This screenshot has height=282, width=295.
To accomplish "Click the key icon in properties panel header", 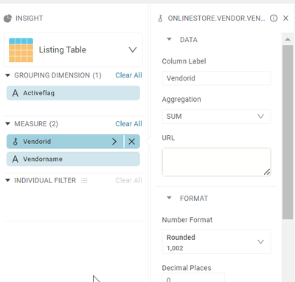I will 160,18.
